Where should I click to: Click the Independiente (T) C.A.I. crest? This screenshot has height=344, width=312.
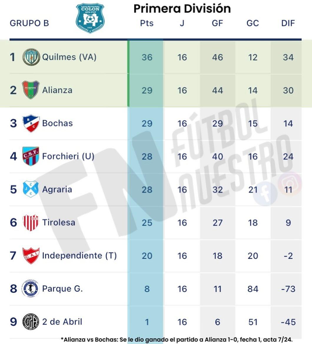tap(31, 256)
